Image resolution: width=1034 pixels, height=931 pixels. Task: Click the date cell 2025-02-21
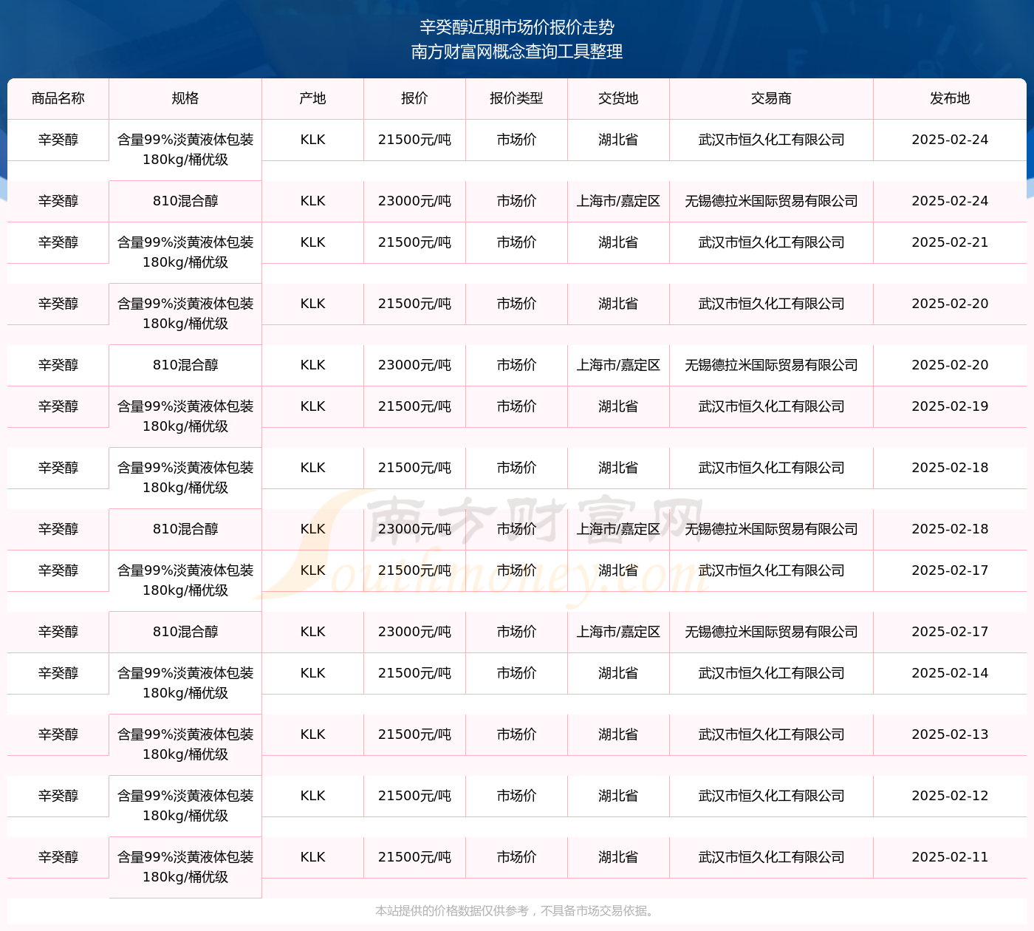coord(950,242)
